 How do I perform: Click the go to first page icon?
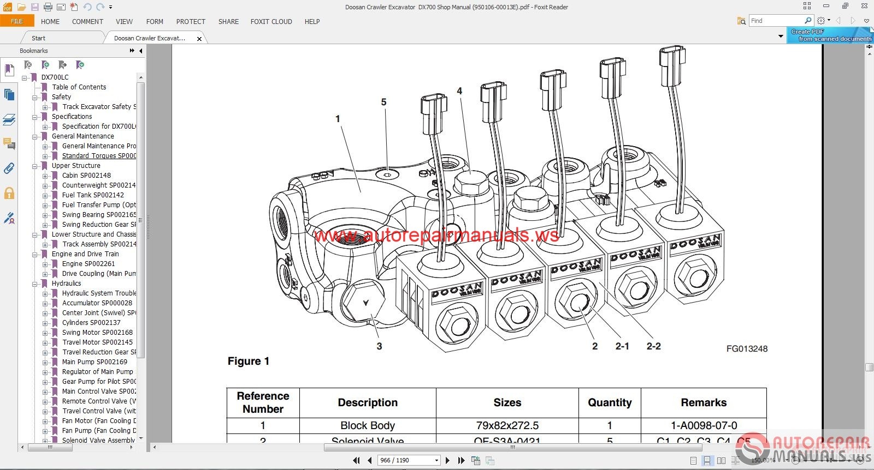pyautogui.click(x=356, y=460)
